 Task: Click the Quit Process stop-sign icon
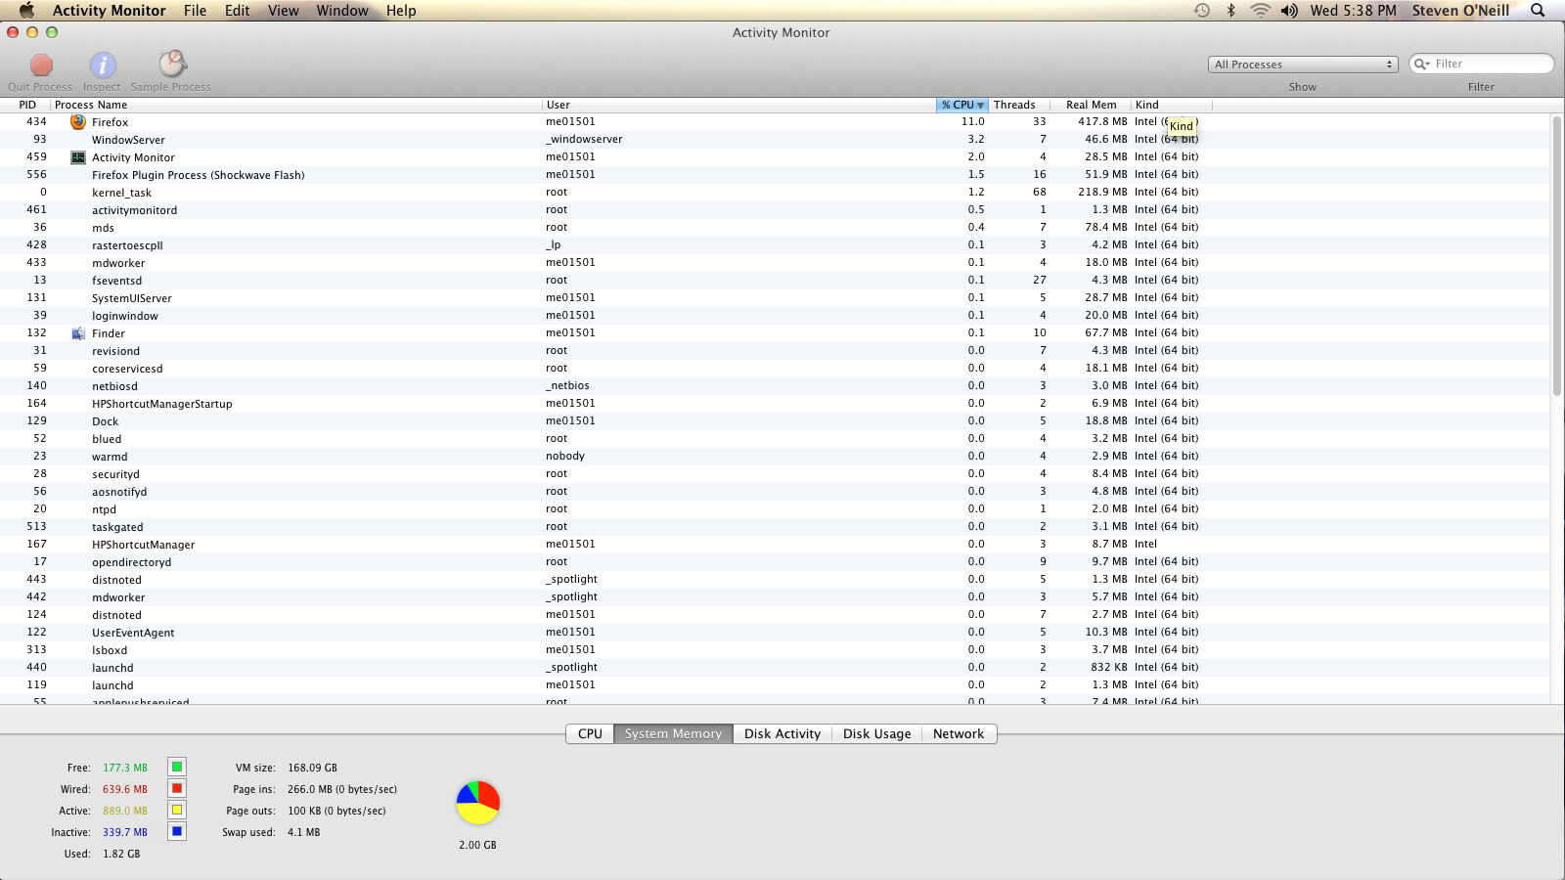point(41,66)
